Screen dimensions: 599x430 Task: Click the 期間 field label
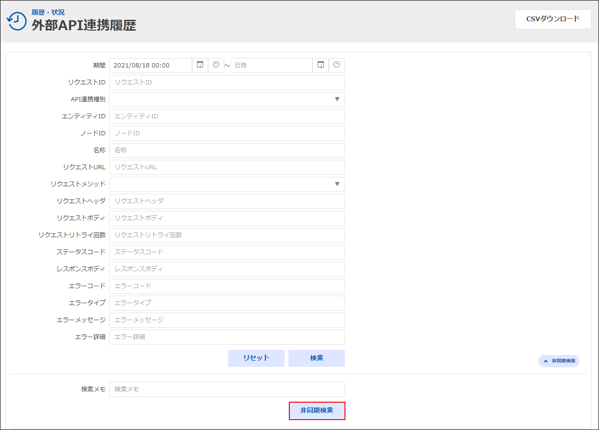click(99, 66)
